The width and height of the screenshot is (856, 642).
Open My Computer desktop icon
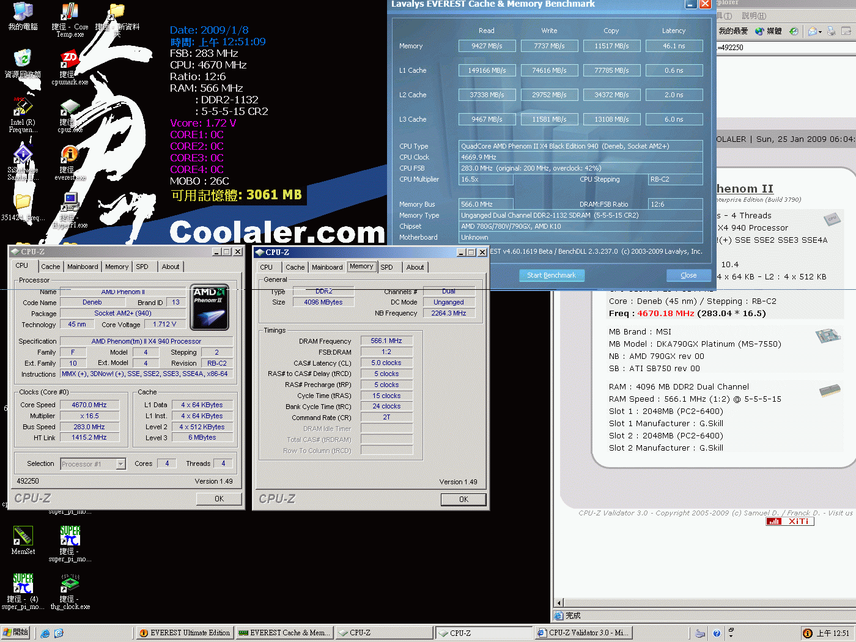(23, 17)
